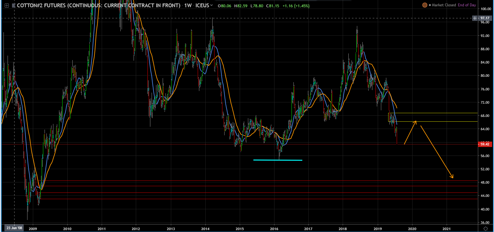Viewport: 494px width, 232px height.
Task: Click the 2012 label on the time axis
Action: [136, 228]
